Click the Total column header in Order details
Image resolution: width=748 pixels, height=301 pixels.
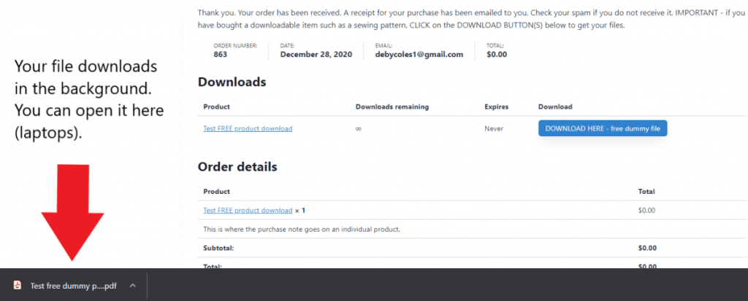(646, 192)
